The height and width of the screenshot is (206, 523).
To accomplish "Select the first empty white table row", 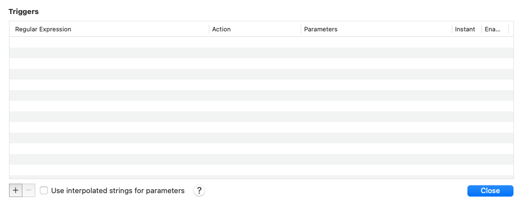I will (x=261, y=43).
